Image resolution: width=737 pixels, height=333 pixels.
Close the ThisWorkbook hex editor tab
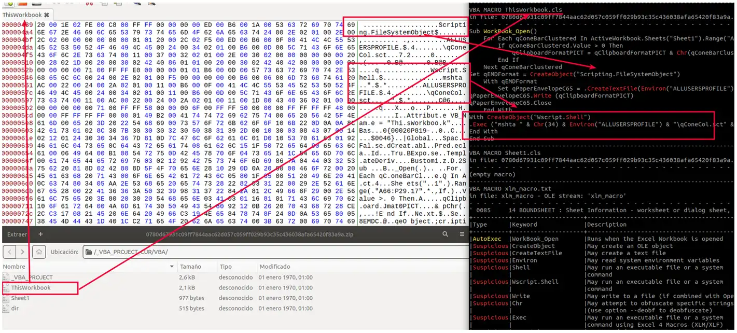pyautogui.click(x=47, y=15)
